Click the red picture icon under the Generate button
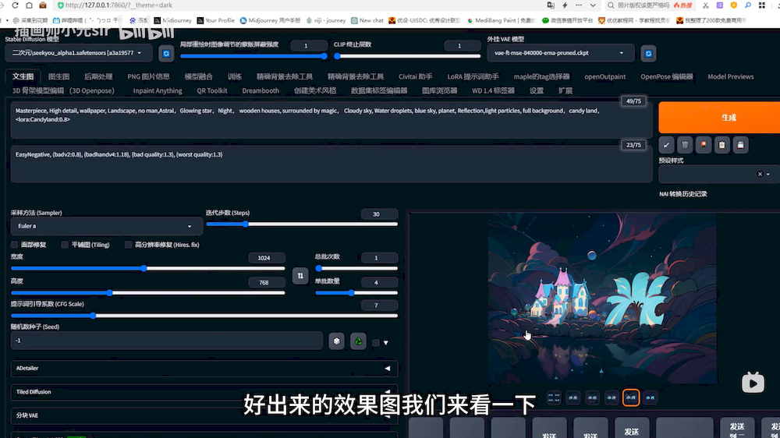 coord(704,145)
